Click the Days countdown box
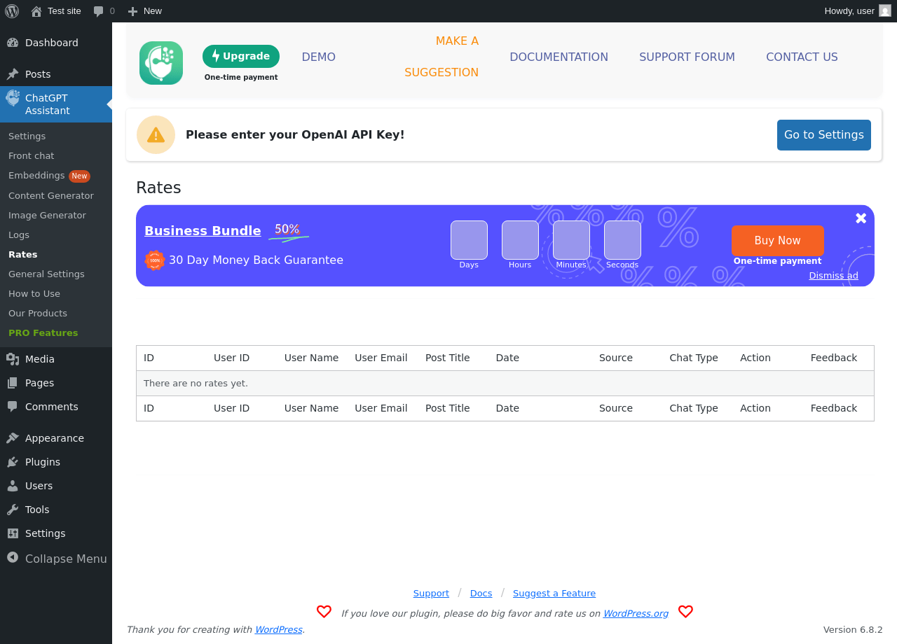The width and height of the screenshot is (897, 644). pos(469,240)
